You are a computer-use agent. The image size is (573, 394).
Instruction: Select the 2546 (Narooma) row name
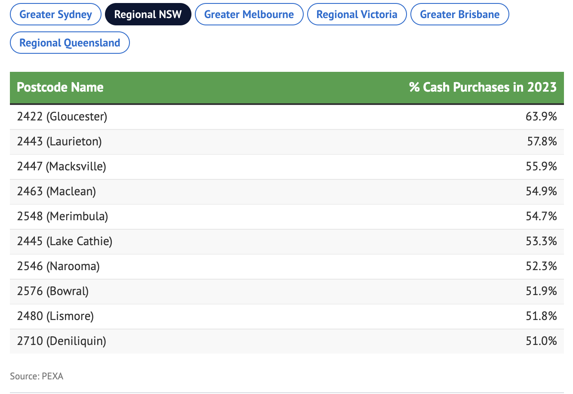click(x=58, y=266)
